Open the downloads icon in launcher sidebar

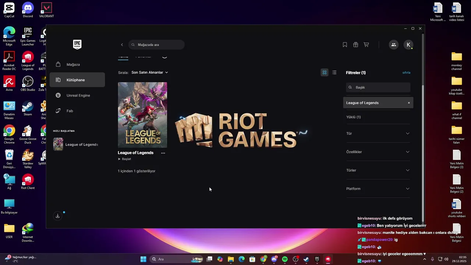click(x=57, y=216)
